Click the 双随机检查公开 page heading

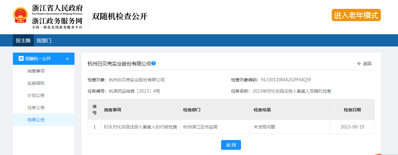coord(119,17)
